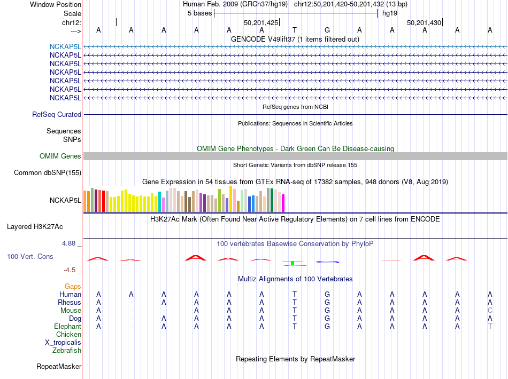Viewport: 508px width, 379px height.
Task: Click the 100 Vert. Cons label
Action: (30, 256)
